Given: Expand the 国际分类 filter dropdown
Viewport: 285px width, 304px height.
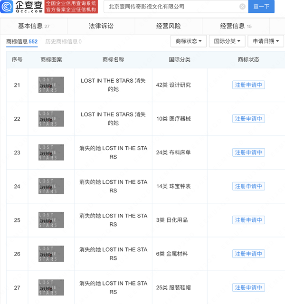Looking at the screenshot, I should click(x=227, y=41).
